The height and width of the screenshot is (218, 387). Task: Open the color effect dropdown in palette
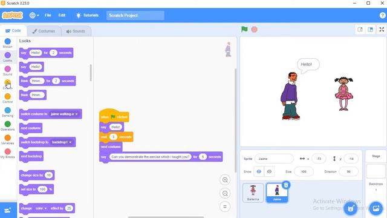tap(41, 208)
